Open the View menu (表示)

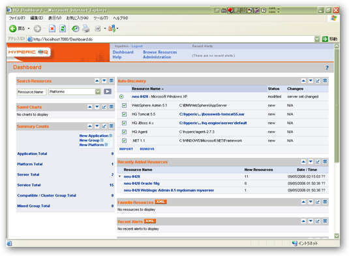point(55,18)
